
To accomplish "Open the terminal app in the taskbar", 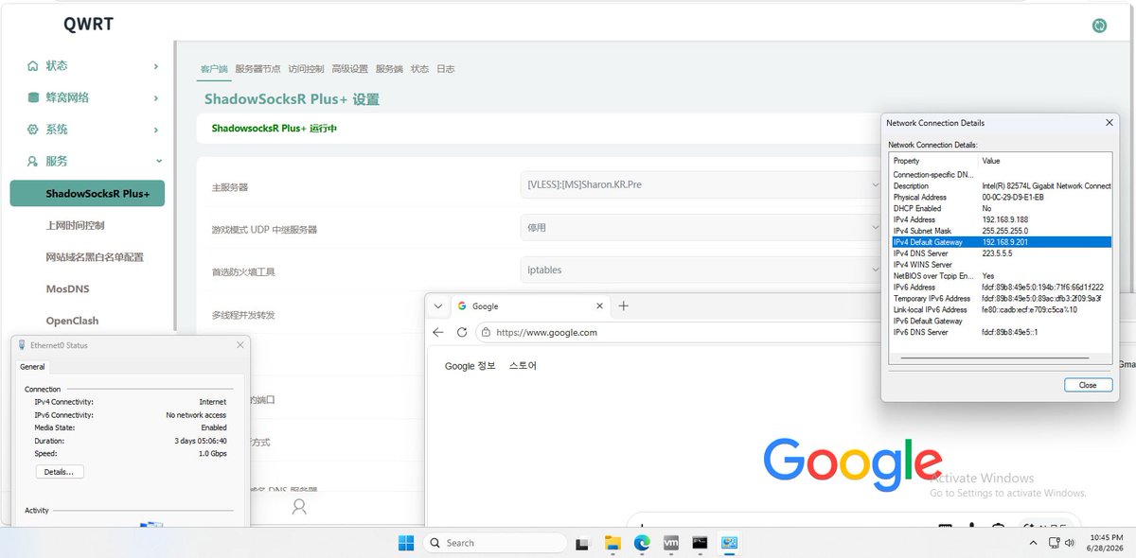I will (701, 543).
